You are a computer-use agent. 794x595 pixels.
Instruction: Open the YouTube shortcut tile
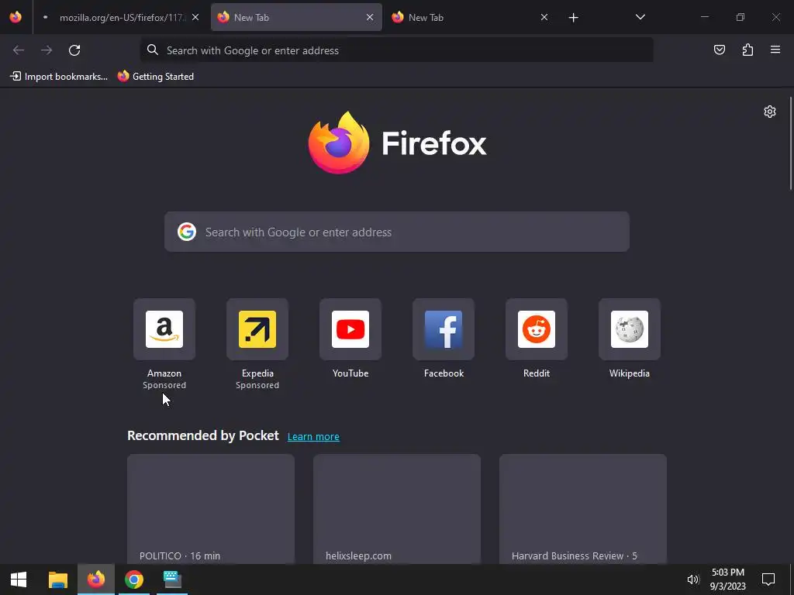tap(350, 339)
